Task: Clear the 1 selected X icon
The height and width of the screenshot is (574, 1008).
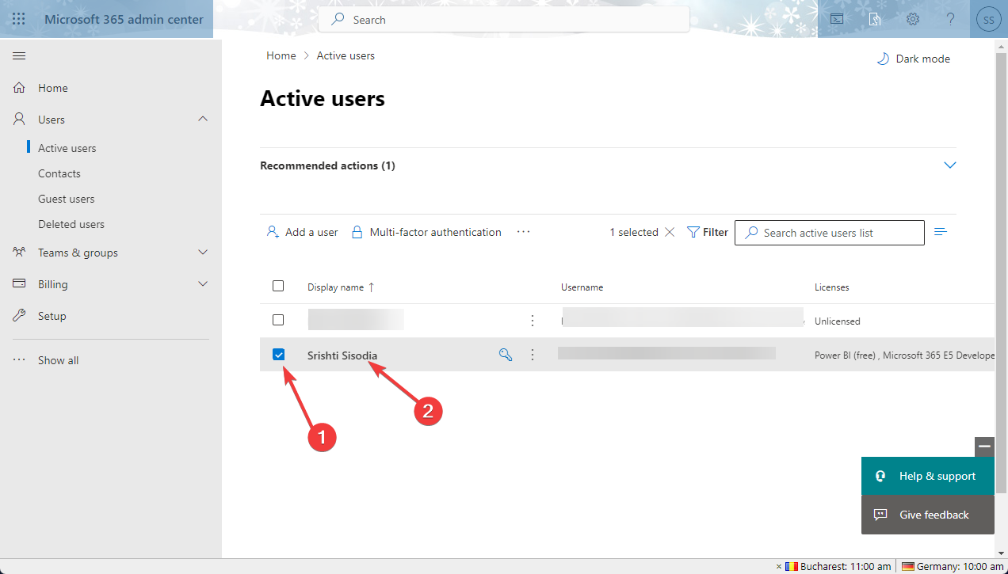Action: (x=670, y=232)
